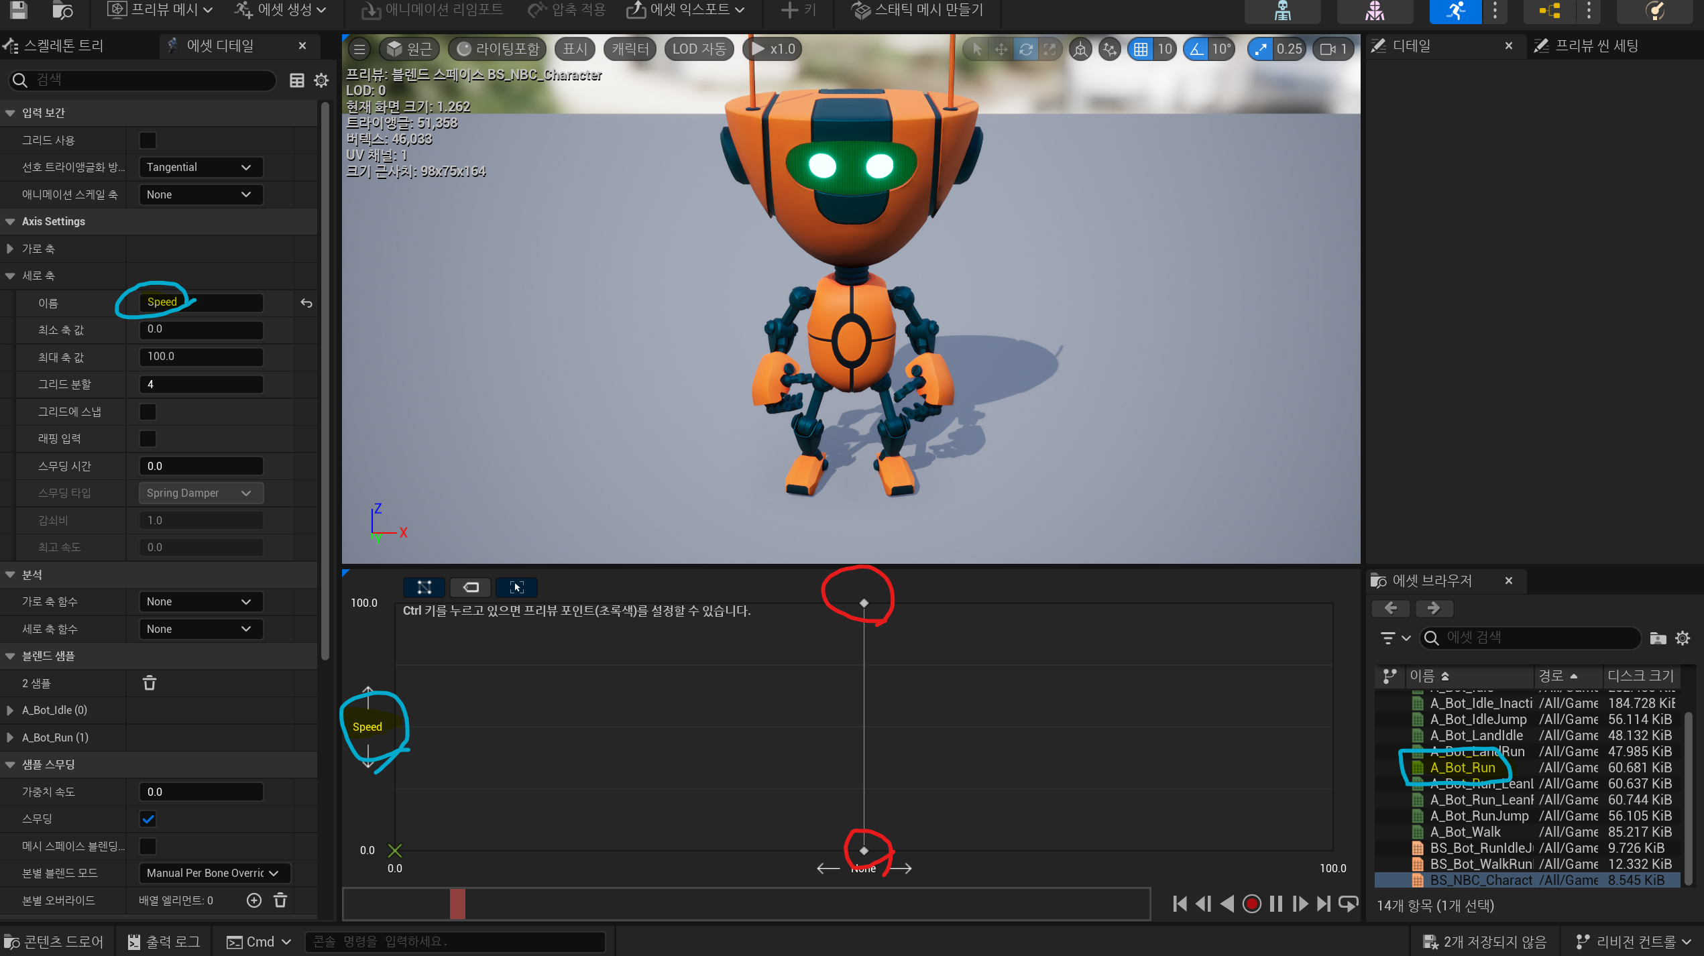Enable the 그리드에 스냅 checkbox
1704x956 pixels.
click(148, 412)
